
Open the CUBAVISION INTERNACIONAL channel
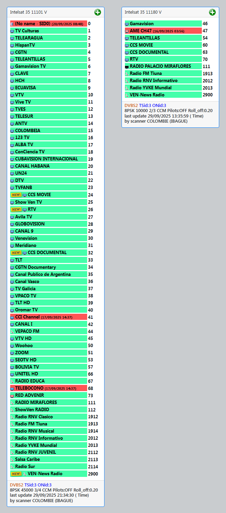[x=46, y=159]
